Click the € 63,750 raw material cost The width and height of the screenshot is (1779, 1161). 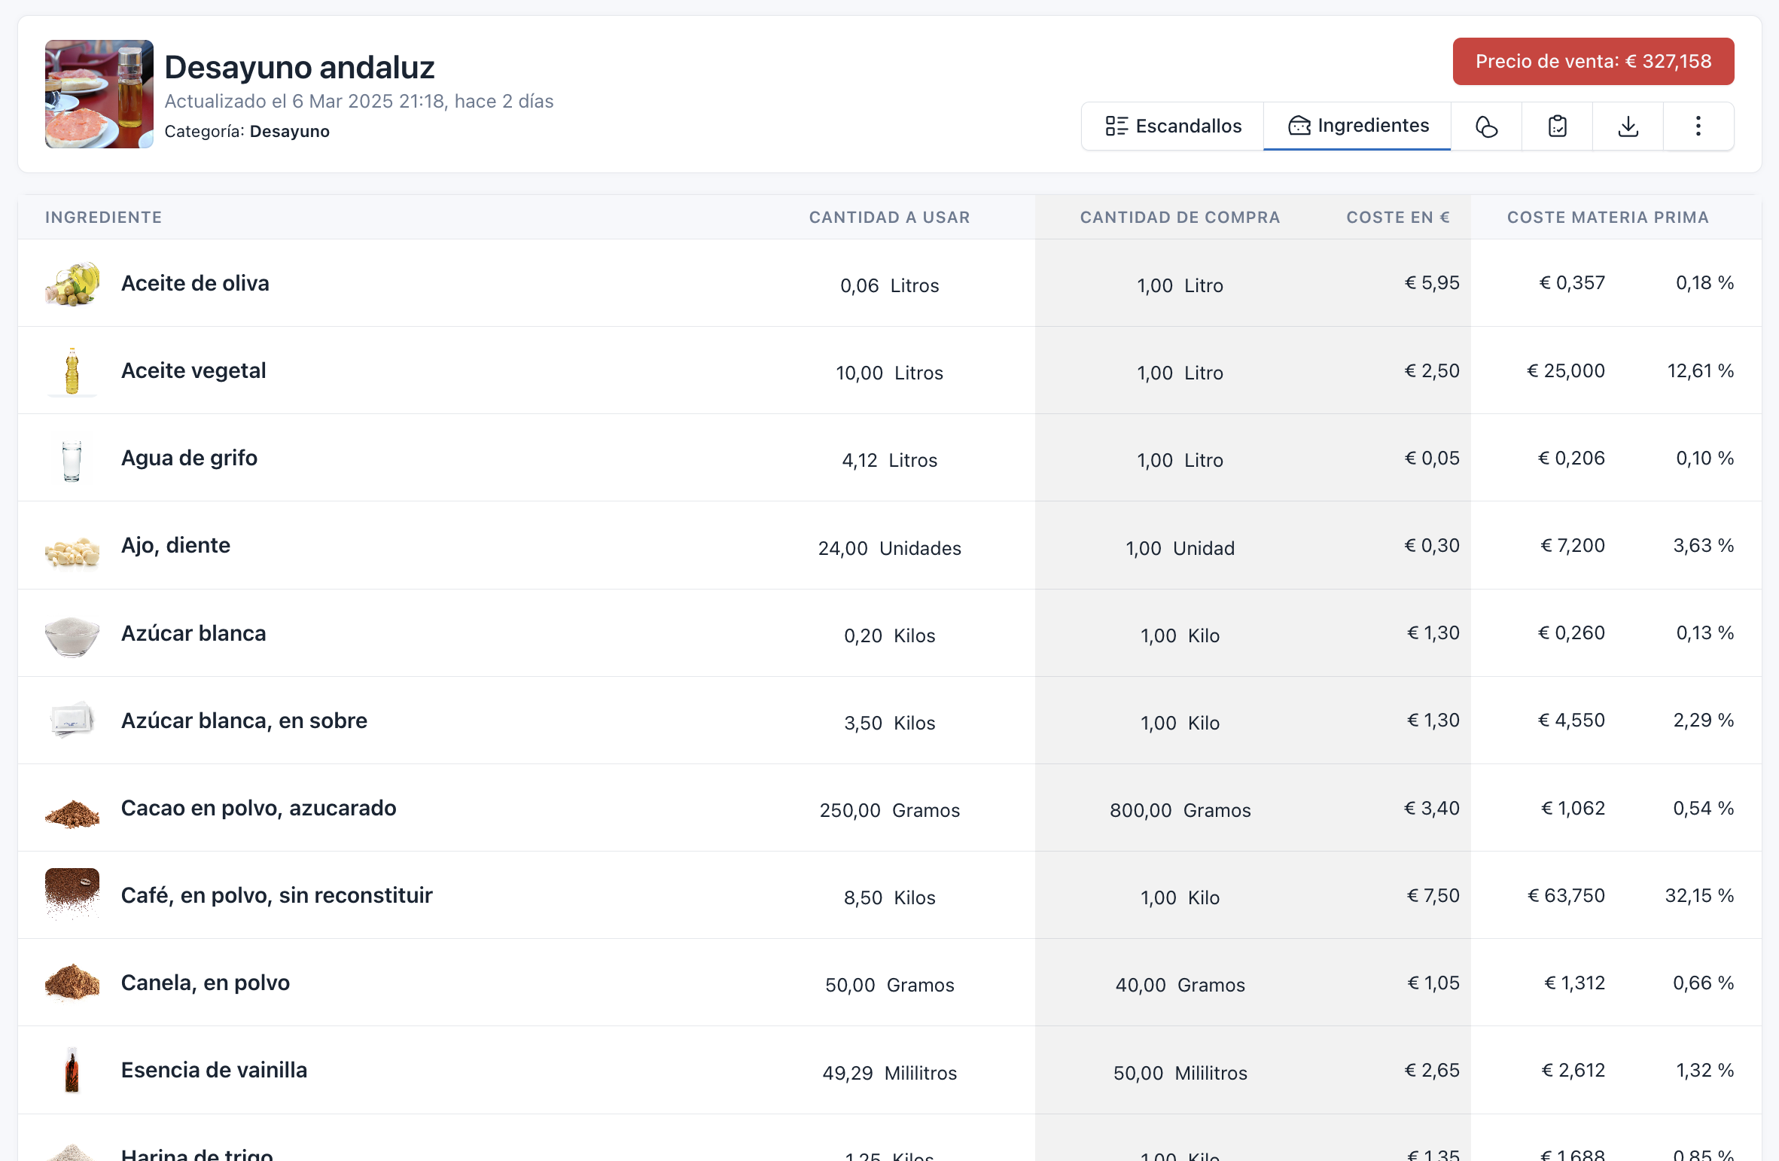click(1566, 895)
